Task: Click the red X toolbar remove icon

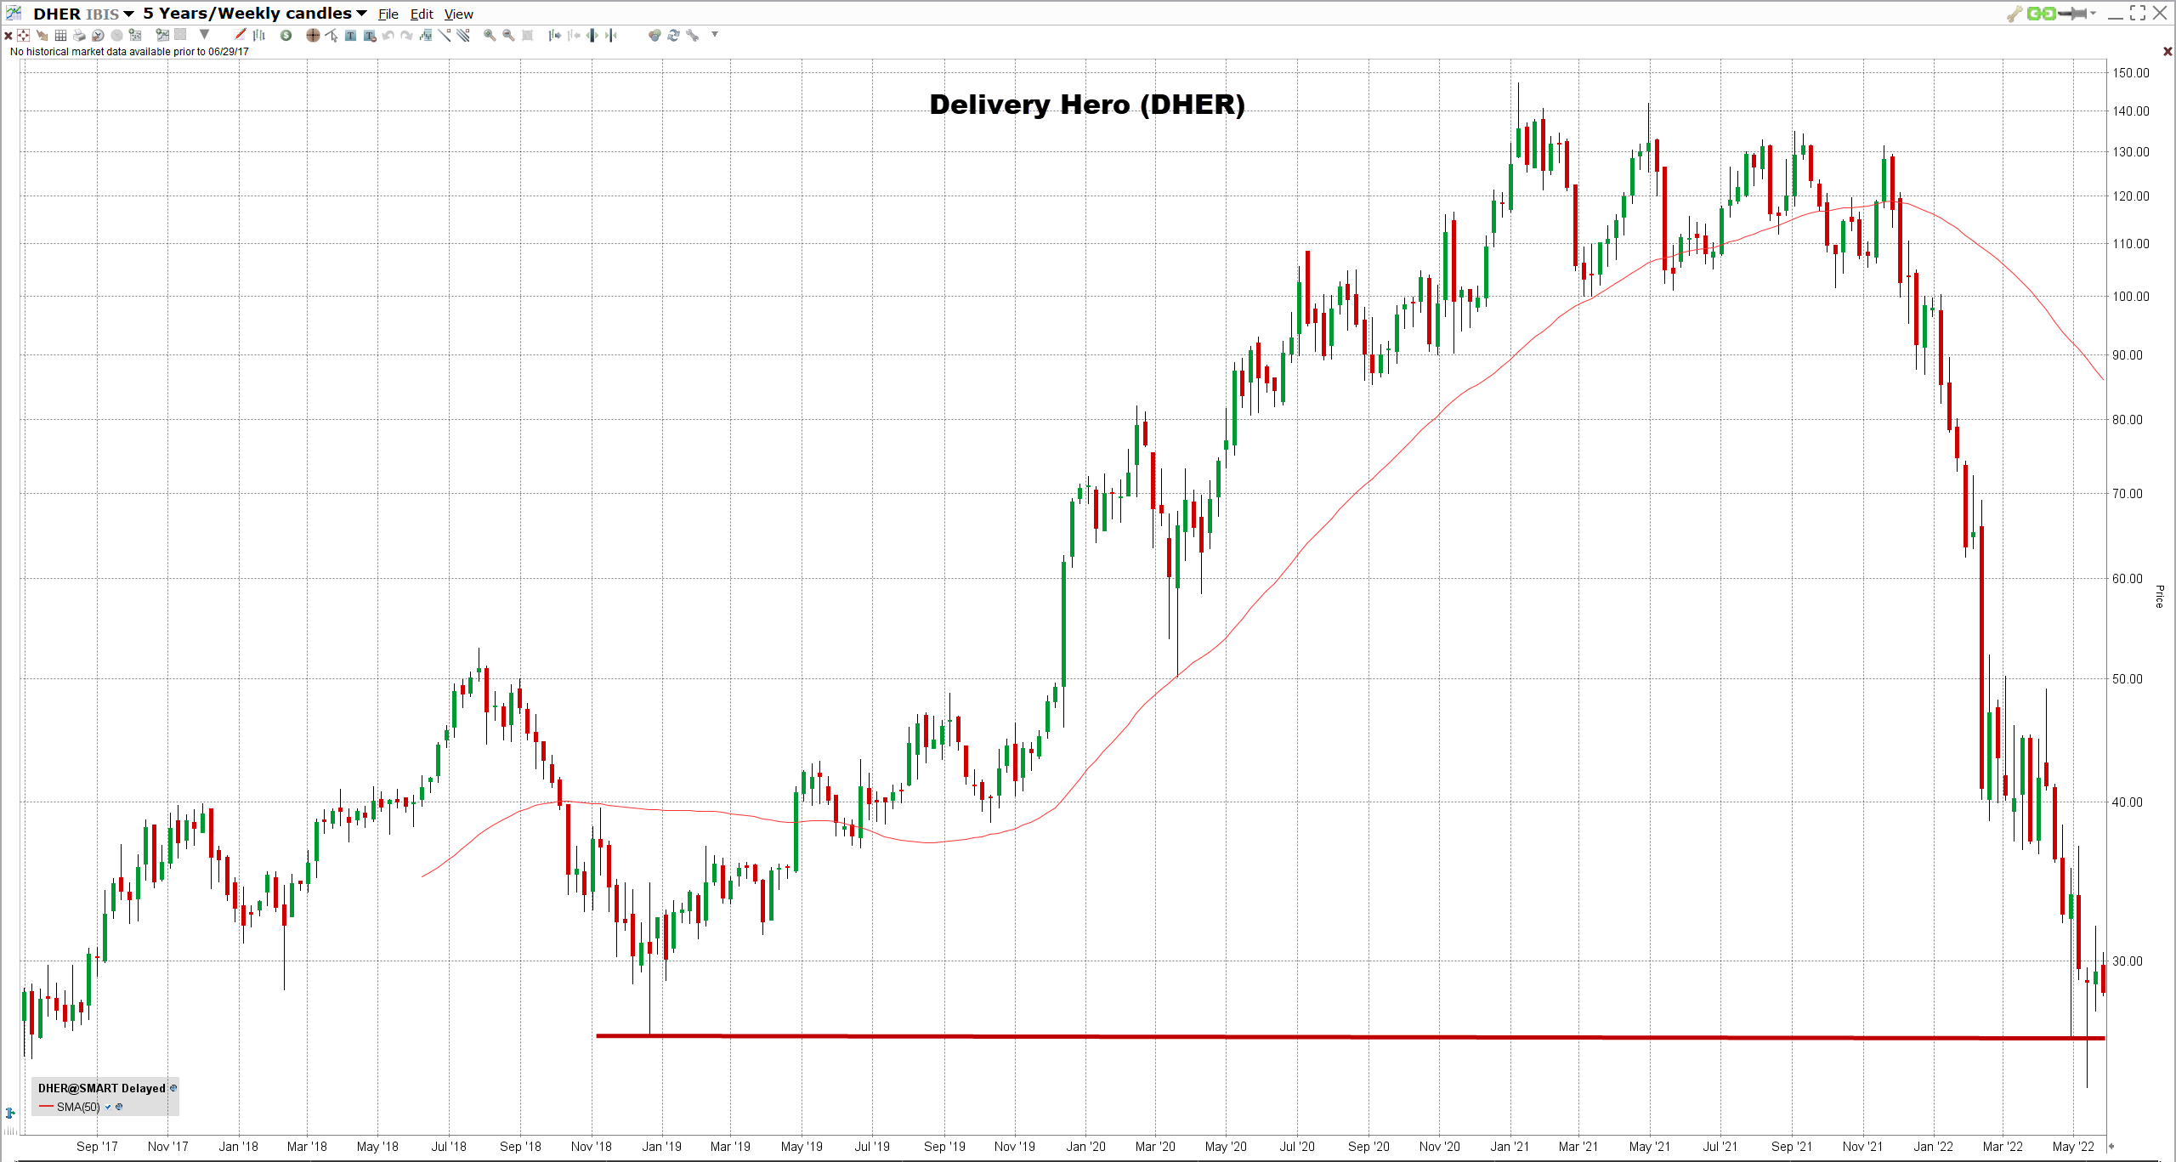Action: point(8,36)
